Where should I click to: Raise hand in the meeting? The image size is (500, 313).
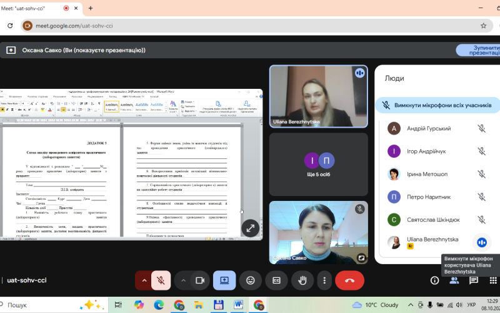coord(302,280)
